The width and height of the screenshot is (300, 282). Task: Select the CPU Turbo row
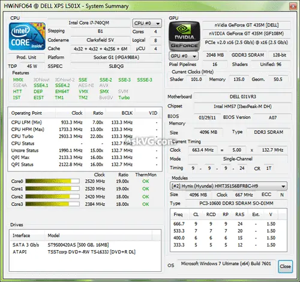pyautogui.click(x=85, y=136)
